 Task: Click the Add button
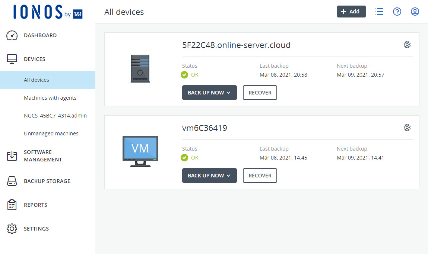351,12
